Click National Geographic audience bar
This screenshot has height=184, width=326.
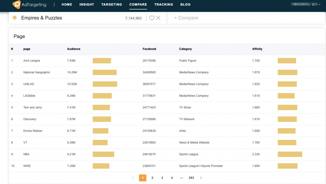(104, 72)
